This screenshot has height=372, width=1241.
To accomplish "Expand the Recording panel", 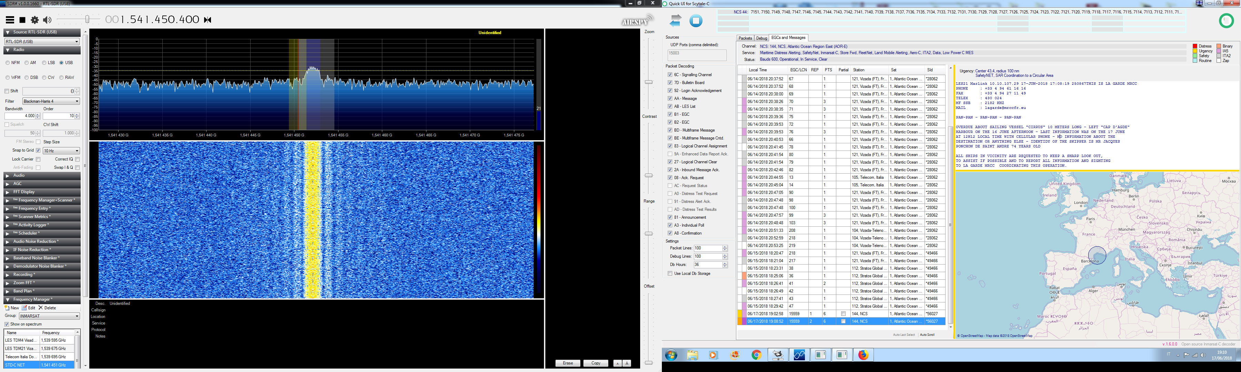I will tap(42, 275).
